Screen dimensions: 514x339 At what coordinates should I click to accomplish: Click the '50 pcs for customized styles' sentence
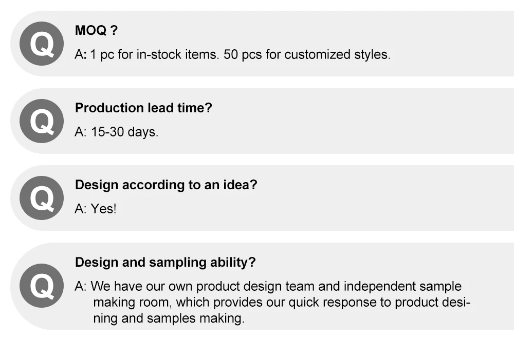pos(307,54)
